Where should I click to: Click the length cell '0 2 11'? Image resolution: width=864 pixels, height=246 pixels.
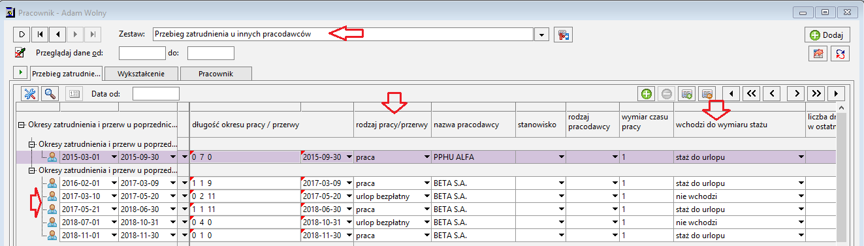click(x=245, y=196)
